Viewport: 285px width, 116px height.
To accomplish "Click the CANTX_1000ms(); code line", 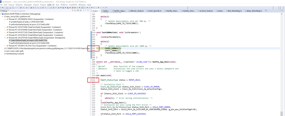I will click(x=113, y=51).
